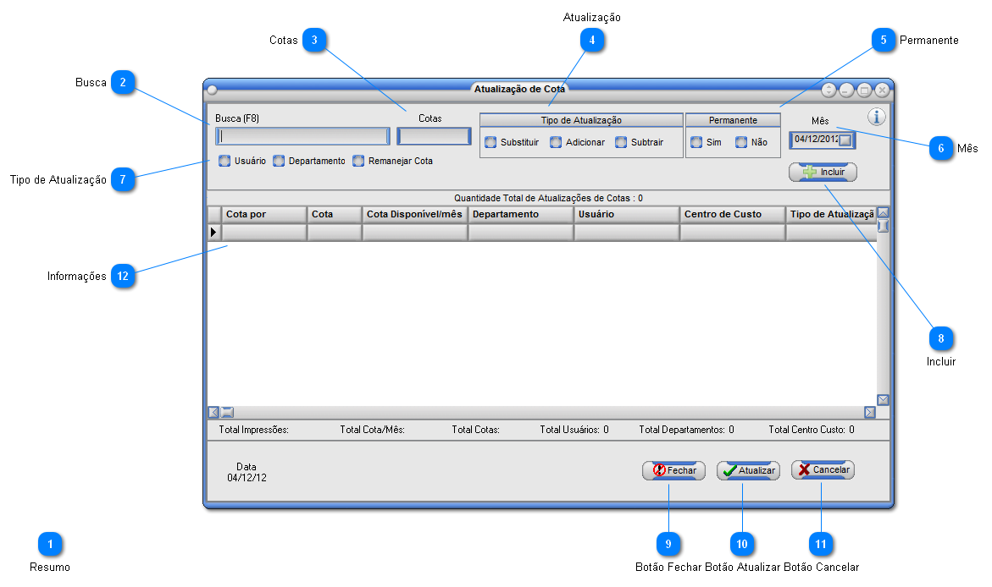
Task: Click the Atualizar button
Action: click(x=748, y=470)
